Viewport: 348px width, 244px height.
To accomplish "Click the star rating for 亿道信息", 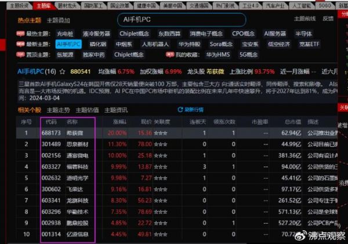I will [161, 234].
